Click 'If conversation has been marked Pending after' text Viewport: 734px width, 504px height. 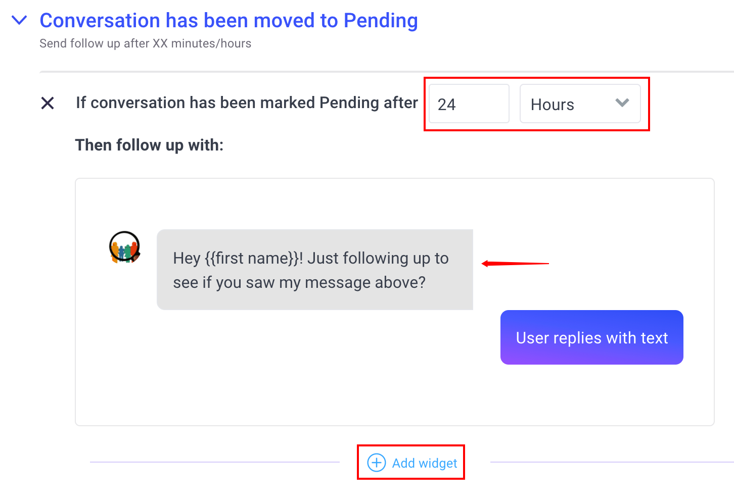[x=247, y=103]
